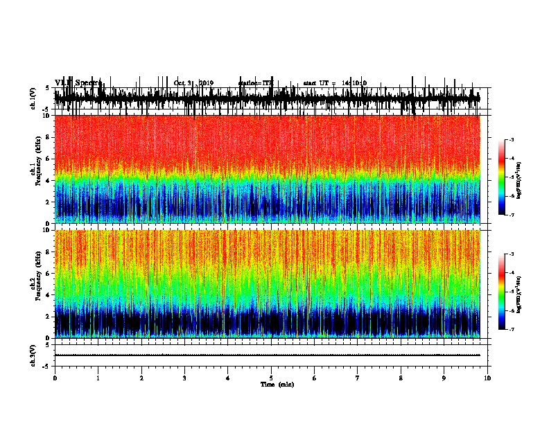Click the ch.2 Frequency (kHz) axis label
The image size is (549, 424).
coord(36,276)
